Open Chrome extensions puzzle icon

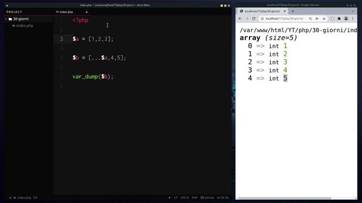coord(339,19)
